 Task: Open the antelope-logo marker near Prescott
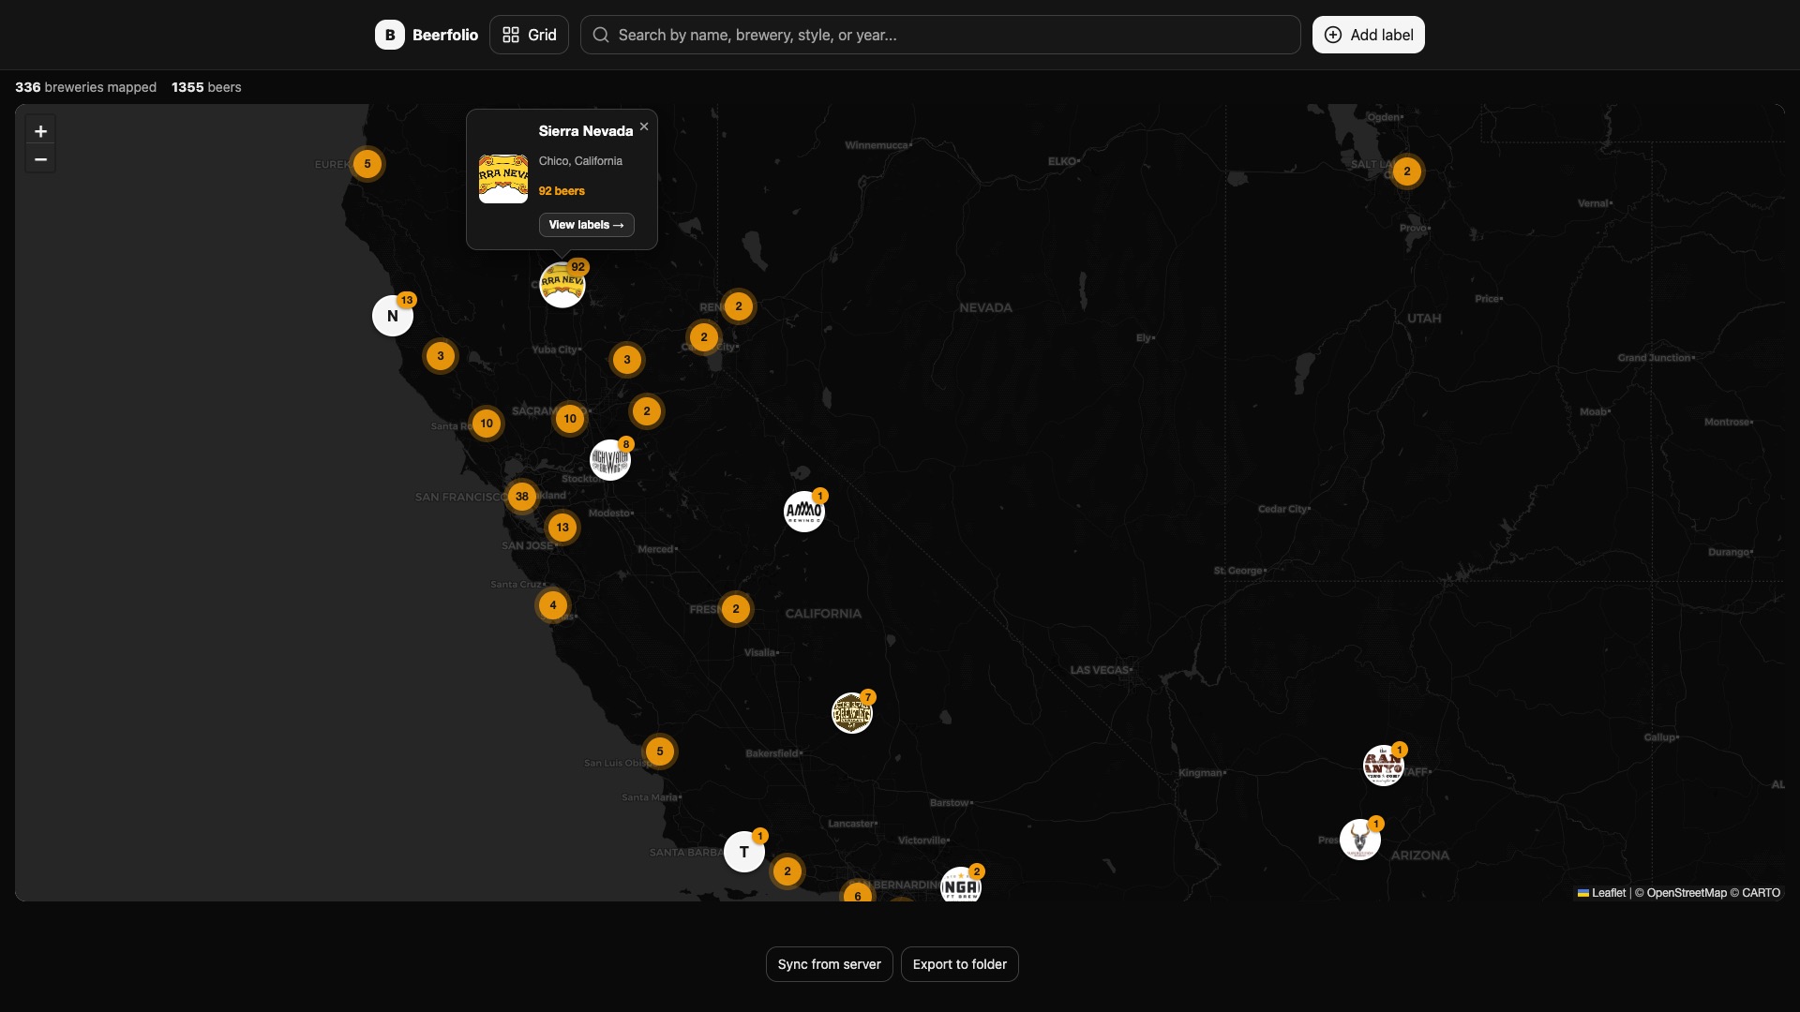pyautogui.click(x=1360, y=840)
